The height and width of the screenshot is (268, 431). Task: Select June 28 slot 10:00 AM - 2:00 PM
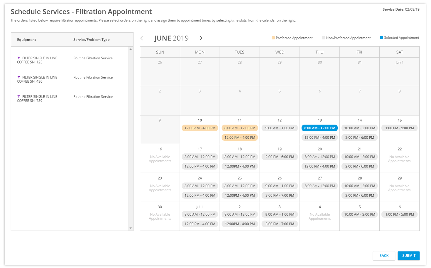click(359, 186)
